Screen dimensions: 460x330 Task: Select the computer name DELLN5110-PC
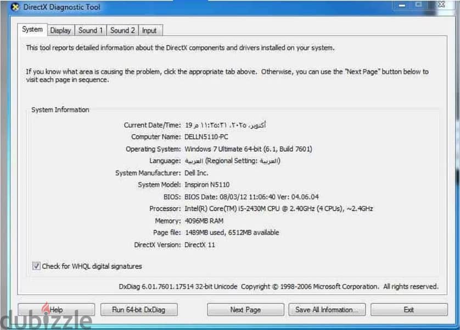click(206, 137)
